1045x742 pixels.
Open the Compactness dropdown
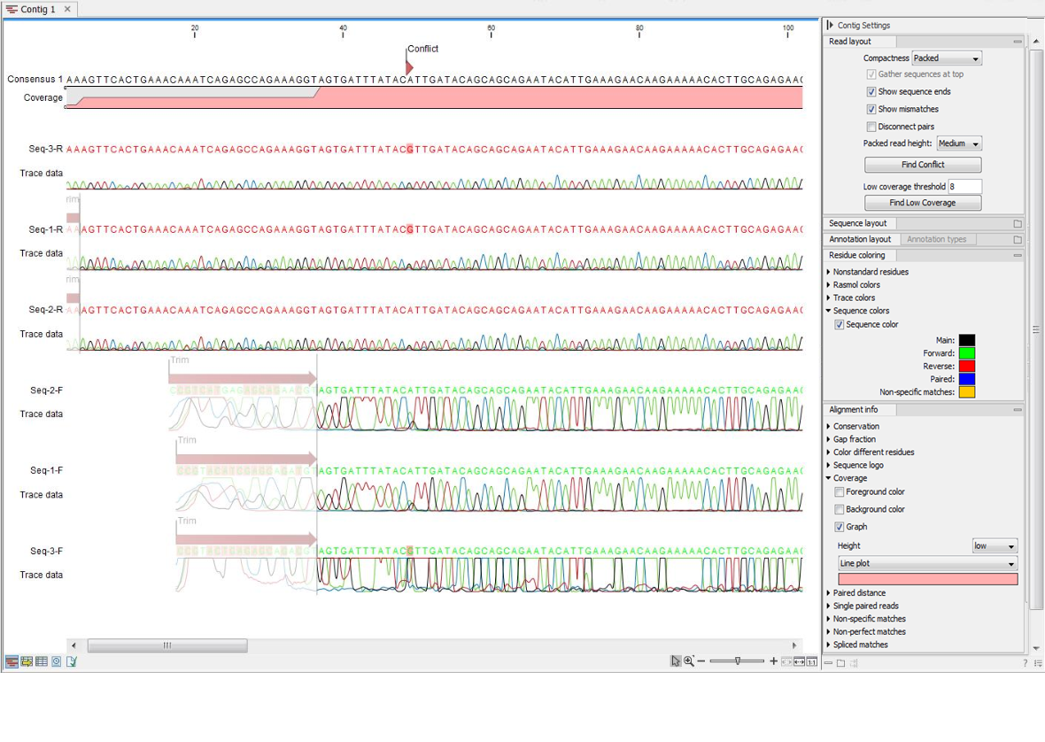[948, 58]
